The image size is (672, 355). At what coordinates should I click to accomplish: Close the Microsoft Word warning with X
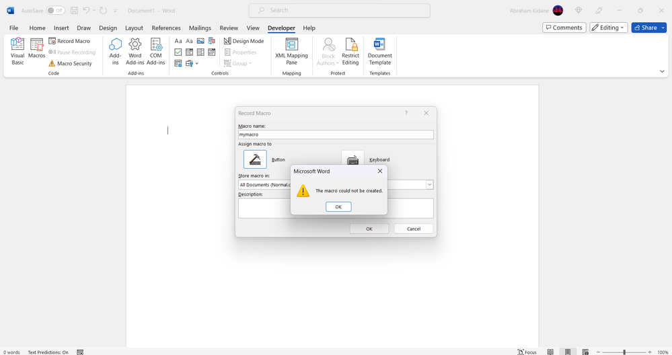point(379,171)
